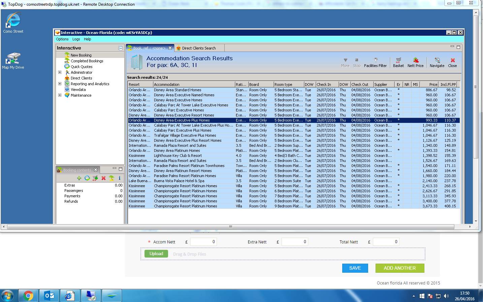Expand the Reporting and Analytics node
The image size is (483, 302).
point(60,84)
